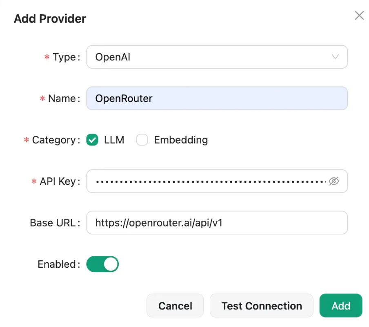Run Test Connection
Viewport: 369px width, 327px height.
coord(262,306)
